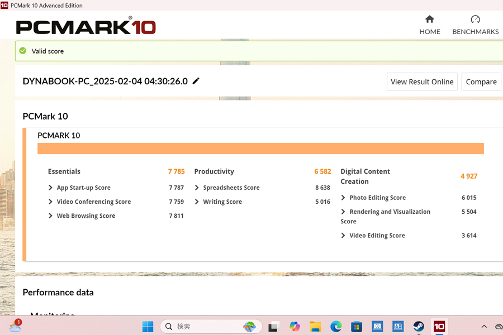Click View Result Online button
This screenshot has height=335, width=503.
[422, 82]
